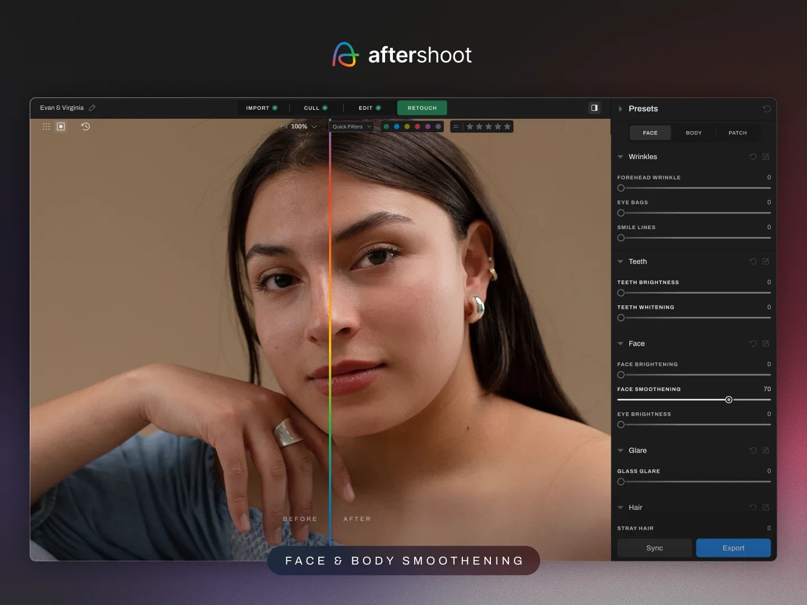Click the history/restore icon near the top left
The height and width of the screenshot is (605, 807).
point(85,127)
